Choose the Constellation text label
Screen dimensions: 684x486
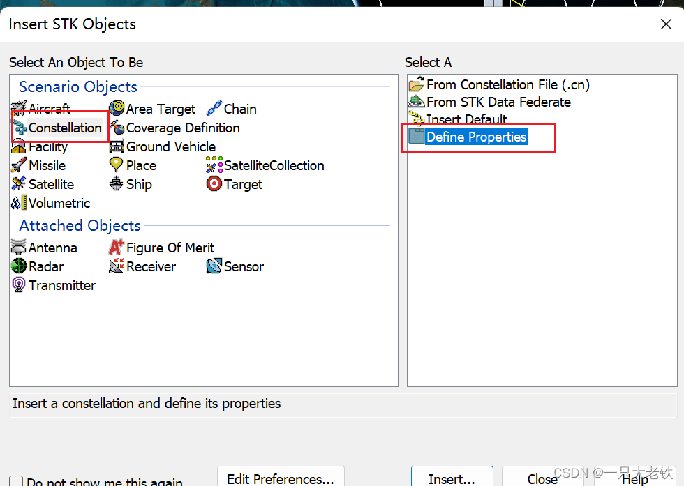[x=65, y=128]
